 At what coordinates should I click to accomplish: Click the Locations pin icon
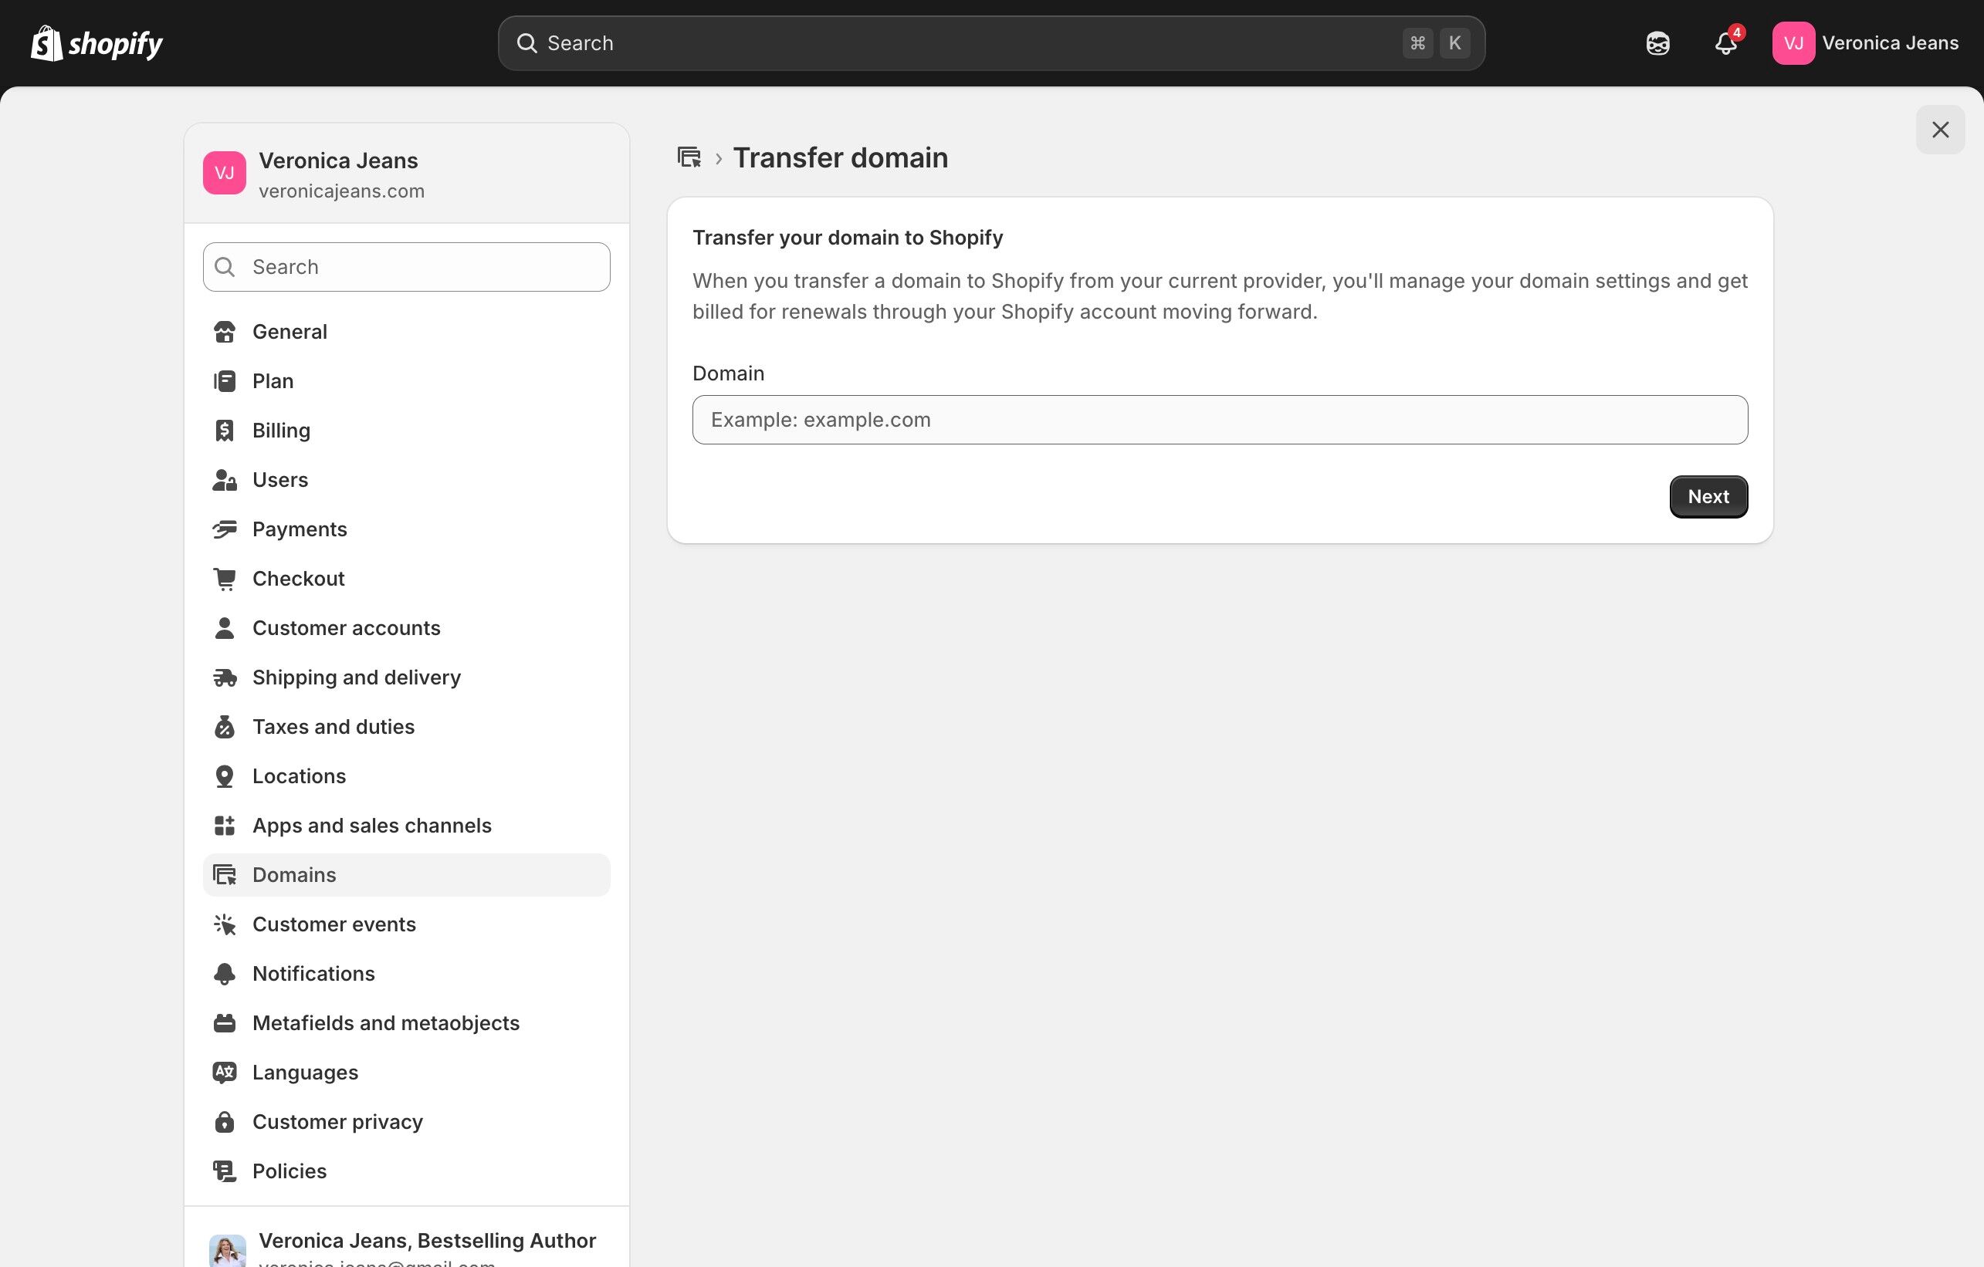(224, 776)
